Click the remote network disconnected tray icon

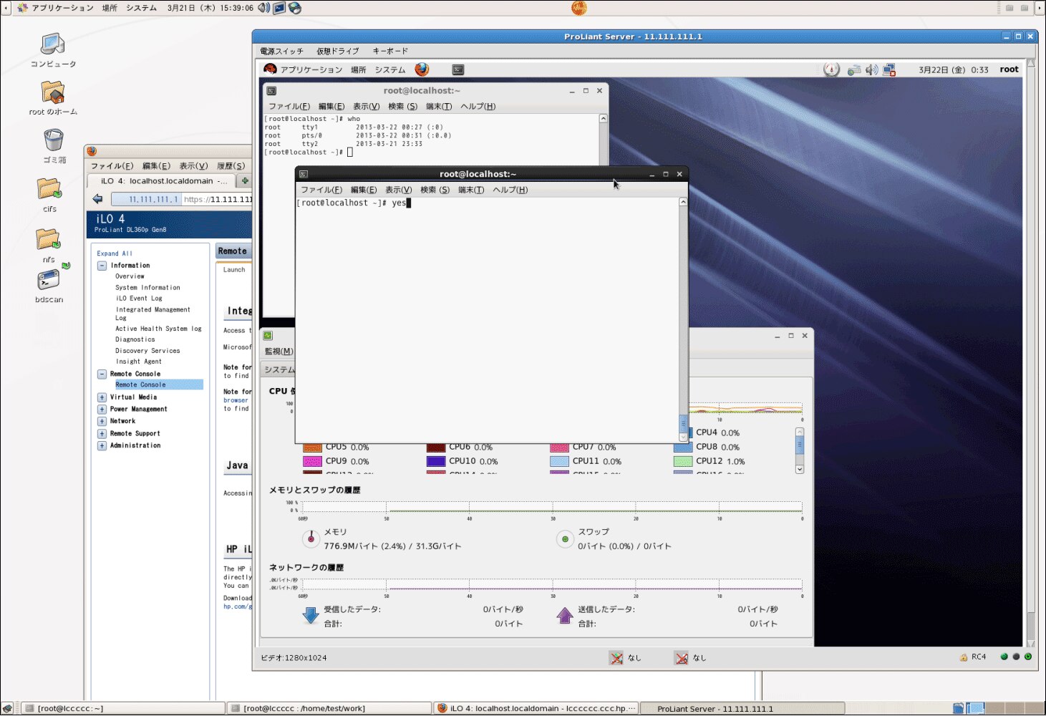point(888,69)
